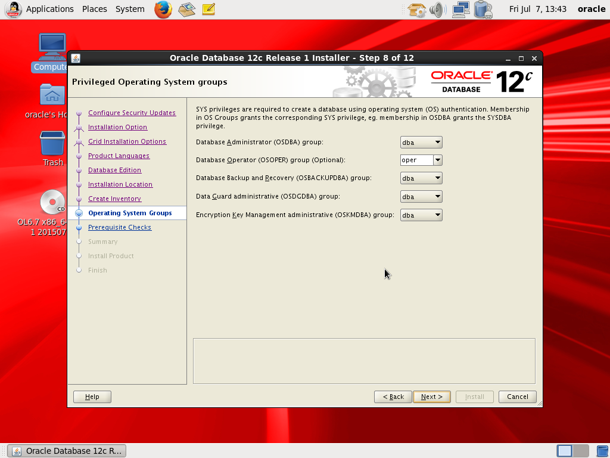
Task: Click the Next button
Action: click(432, 397)
